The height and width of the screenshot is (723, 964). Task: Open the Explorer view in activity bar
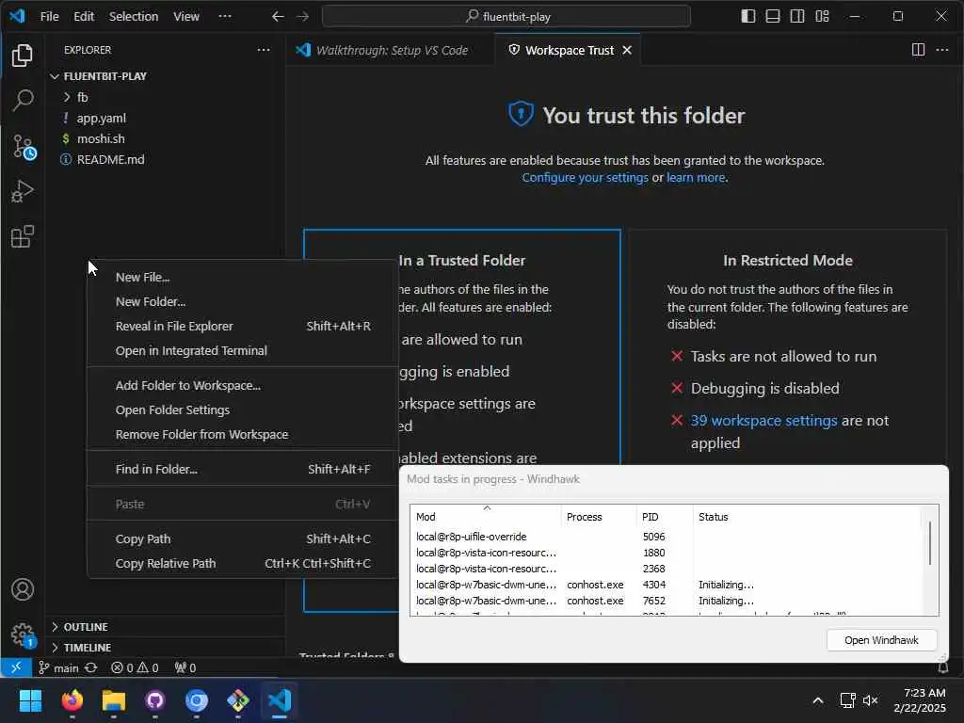[x=23, y=56]
